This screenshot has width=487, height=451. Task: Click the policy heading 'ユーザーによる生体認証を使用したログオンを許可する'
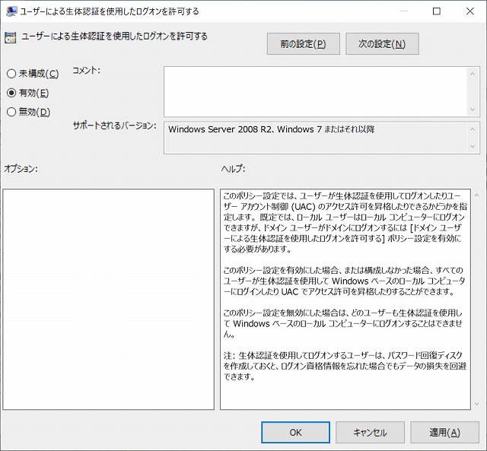coord(114,37)
